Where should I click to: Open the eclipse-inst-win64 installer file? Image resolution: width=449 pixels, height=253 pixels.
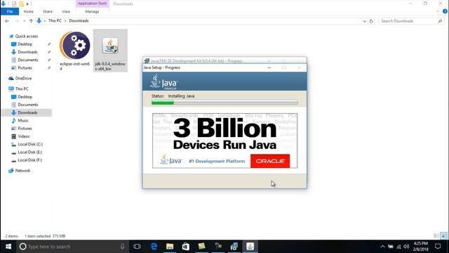(75, 51)
